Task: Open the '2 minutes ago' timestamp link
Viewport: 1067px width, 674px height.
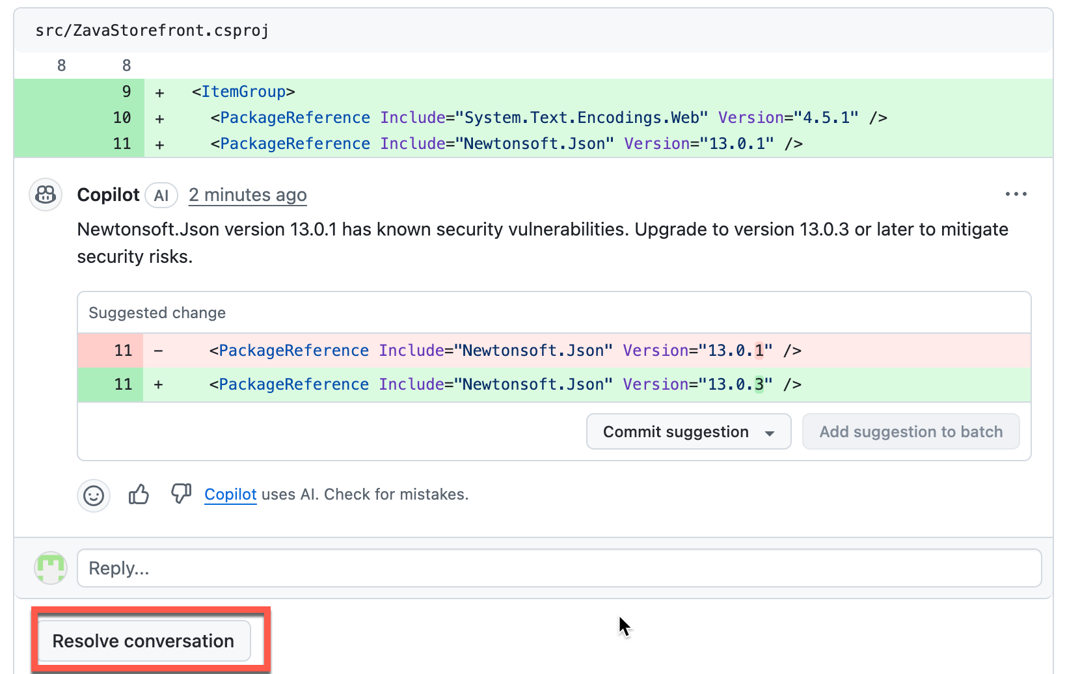Action: click(x=247, y=195)
